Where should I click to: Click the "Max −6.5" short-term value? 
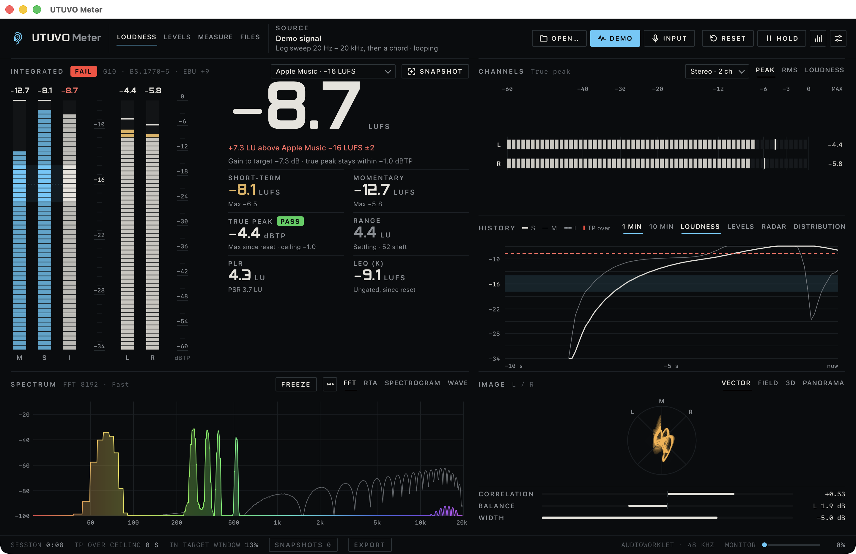(243, 204)
